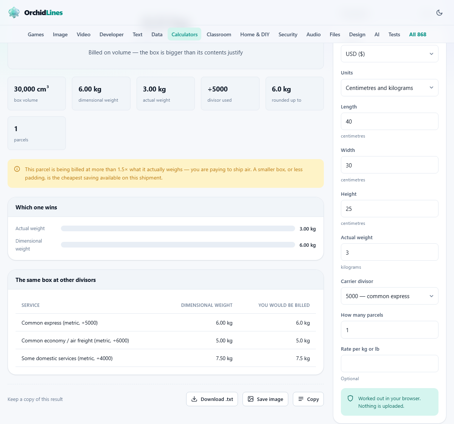Go to the Tests category
The width and height of the screenshot is (454, 424).
394,34
